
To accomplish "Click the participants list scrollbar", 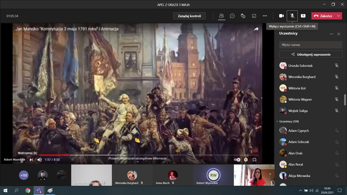I will (345, 100).
